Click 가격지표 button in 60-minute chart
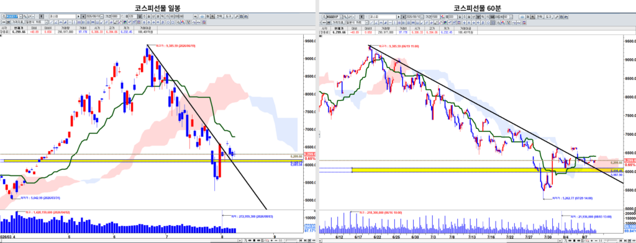 (x=338, y=23)
